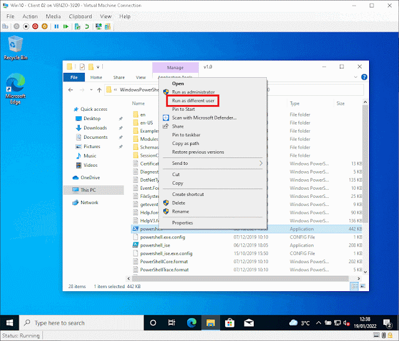The width and height of the screenshot is (399, 341).
Task: Open the weather 3°C taskbar widget
Action: [x=299, y=323]
